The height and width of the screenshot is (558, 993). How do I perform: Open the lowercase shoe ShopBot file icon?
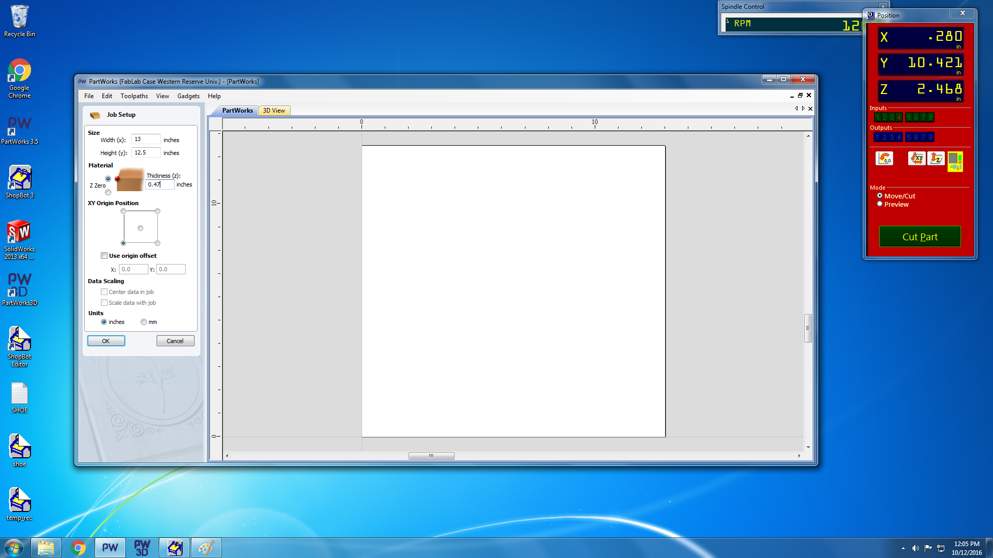[x=20, y=450]
